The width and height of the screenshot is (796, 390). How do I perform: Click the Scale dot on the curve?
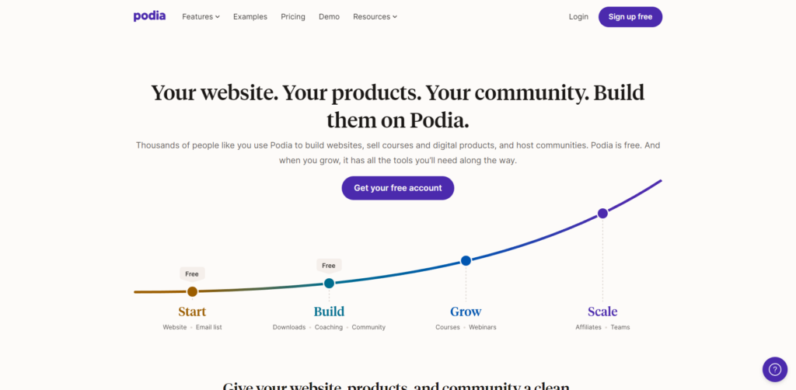(x=602, y=214)
